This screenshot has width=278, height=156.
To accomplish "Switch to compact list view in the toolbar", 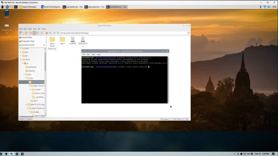I will pos(38,33).
